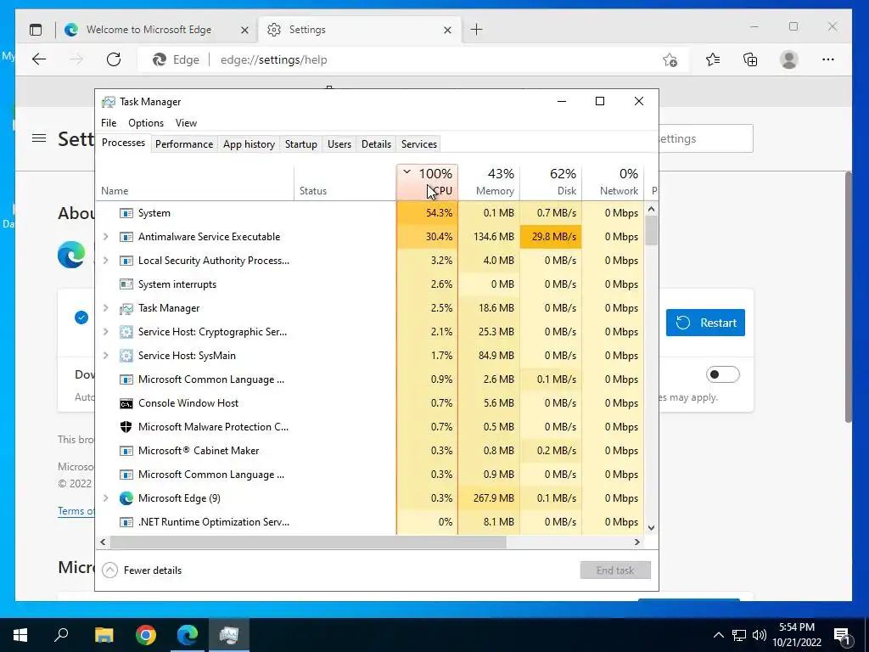Screen dimensions: 869x652
Task: Close the Settings tab in Edge
Action: click(448, 30)
